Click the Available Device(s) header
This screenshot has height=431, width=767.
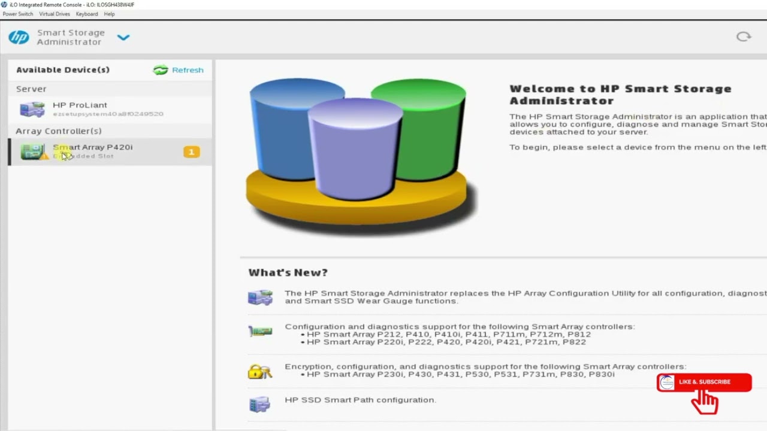coord(63,70)
